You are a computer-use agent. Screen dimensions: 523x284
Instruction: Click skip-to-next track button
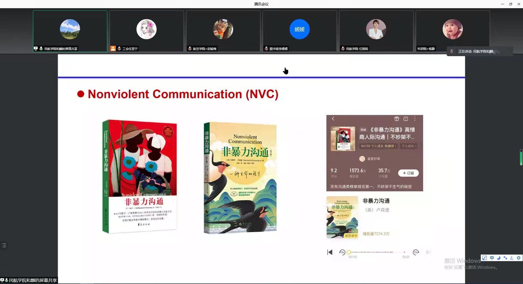point(428,252)
